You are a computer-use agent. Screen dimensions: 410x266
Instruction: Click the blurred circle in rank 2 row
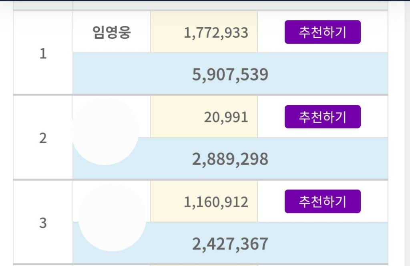click(105, 132)
